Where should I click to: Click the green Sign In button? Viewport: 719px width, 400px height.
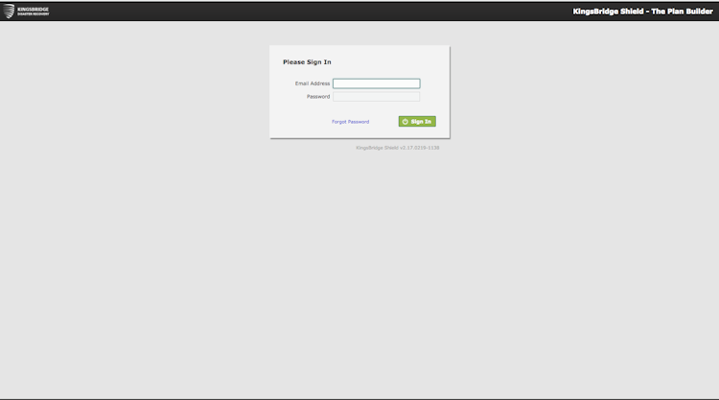tap(417, 122)
